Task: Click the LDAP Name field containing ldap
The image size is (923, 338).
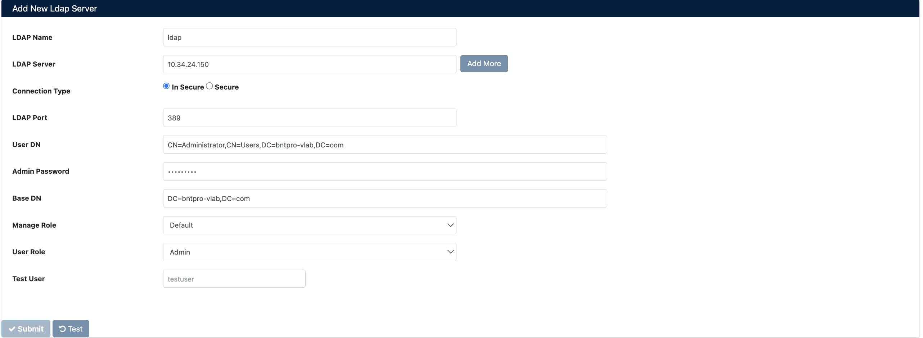Action: tap(309, 37)
